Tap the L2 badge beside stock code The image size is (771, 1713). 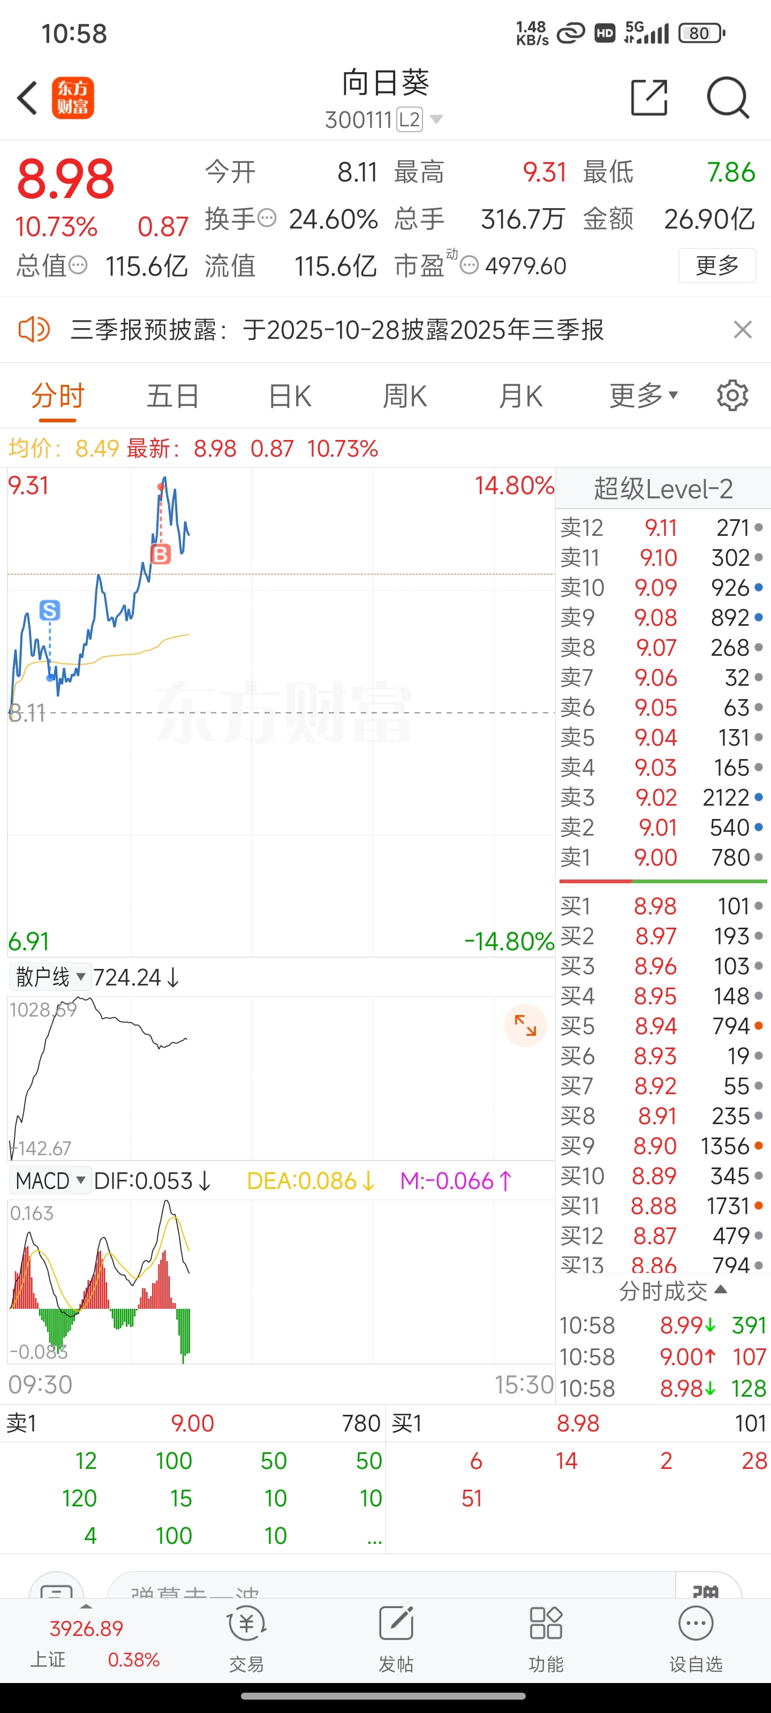pyautogui.click(x=409, y=120)
